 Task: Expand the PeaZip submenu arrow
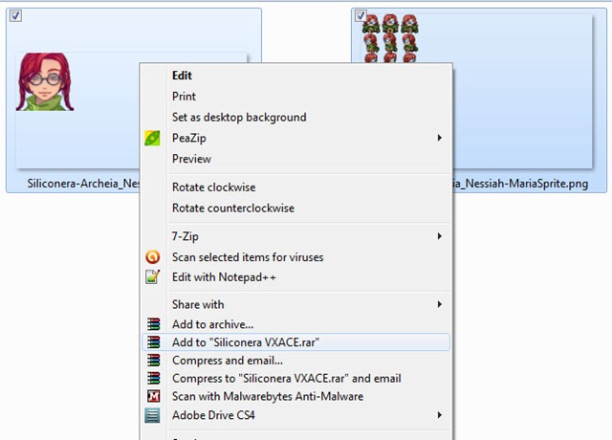(x=440, y=139)
